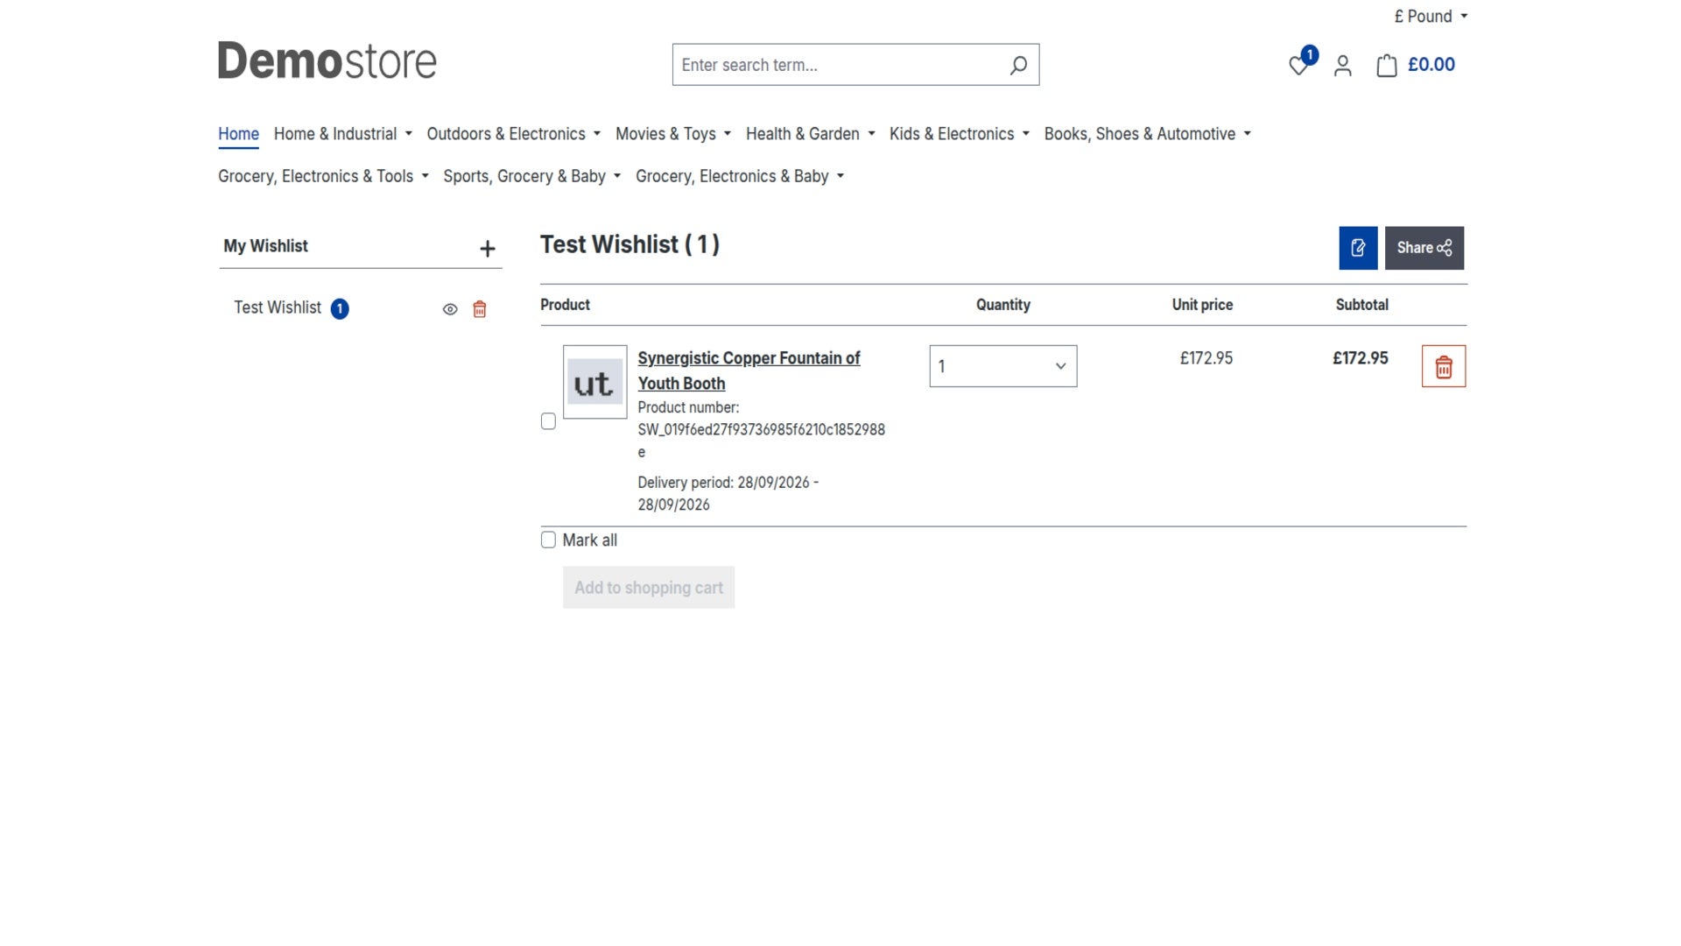The height and width of the screenshot is (946, 1681).
Task: Click the £172.95 subtotal value in bold
Action: pyautogui.click(x=1361, y=358)
